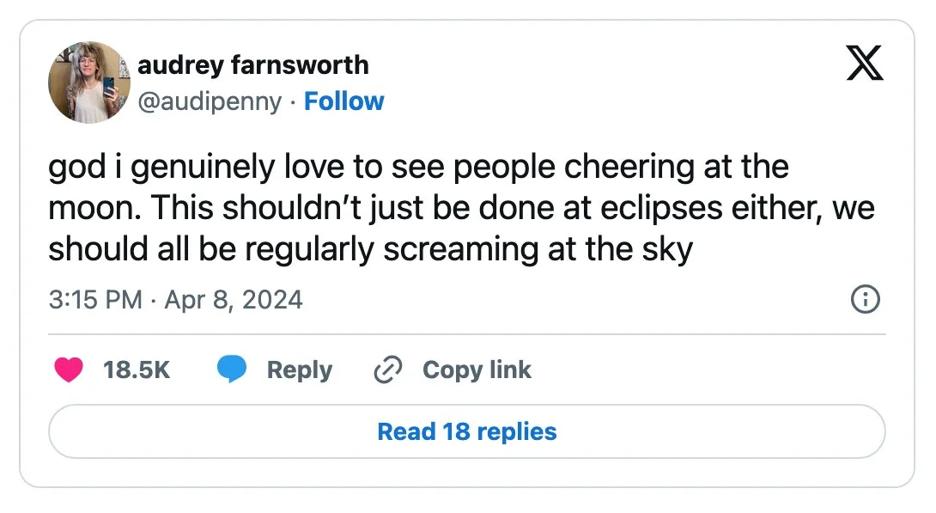This screenshot has width=936, height=513.
Task: Select the Copy link text label
Action: pyautogui.click(x=477, y=369)
